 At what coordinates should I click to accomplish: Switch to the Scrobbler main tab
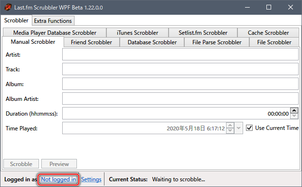16,20
